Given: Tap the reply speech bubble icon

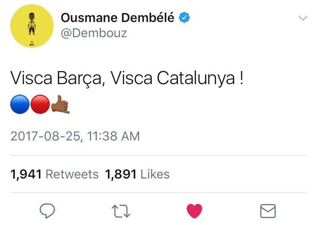Looking at the screenshot, I should coord(47,211).
